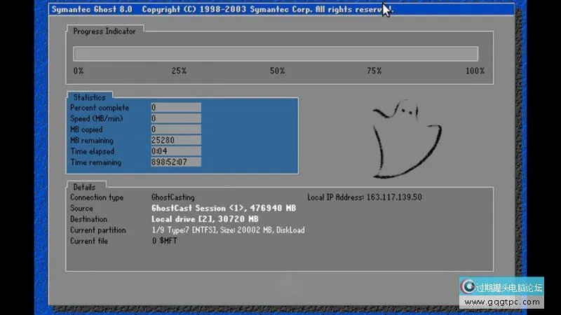
Task: Click the Speed (MB/min) label
Action: click(x=97, y=118)
